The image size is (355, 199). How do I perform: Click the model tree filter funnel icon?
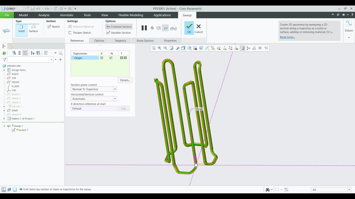[4, 59]
